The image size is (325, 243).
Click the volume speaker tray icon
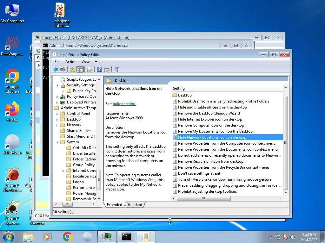click(293, 237)
